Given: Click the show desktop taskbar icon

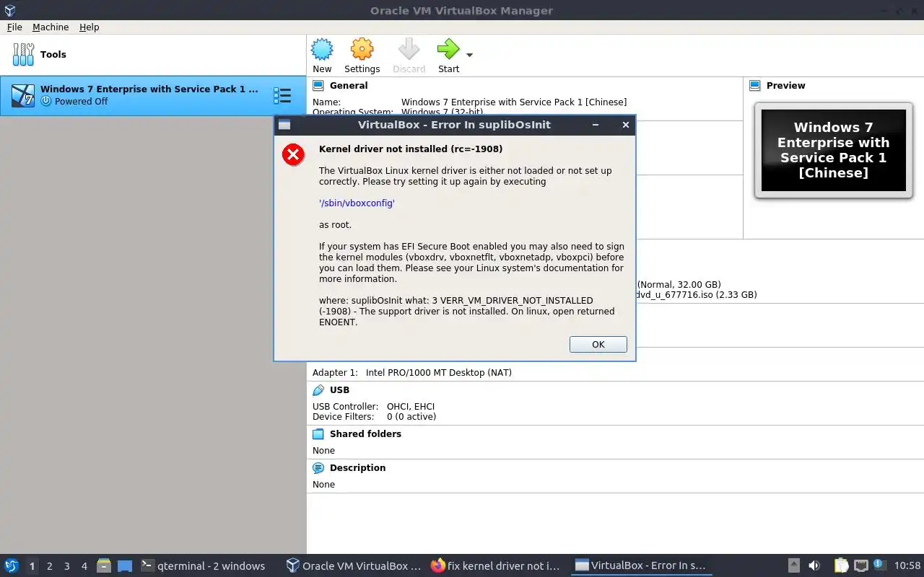Looking at the screenshot, I should click(125, 566).
